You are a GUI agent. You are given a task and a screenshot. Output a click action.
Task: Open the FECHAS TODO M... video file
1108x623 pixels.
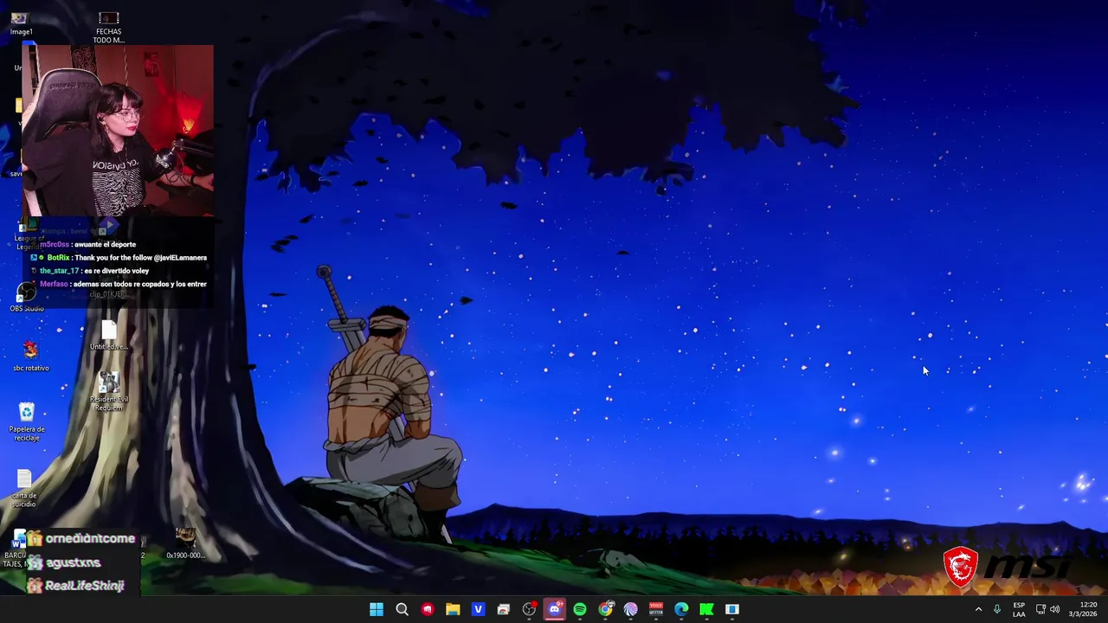pyautogui.click(x=108, y=28)
